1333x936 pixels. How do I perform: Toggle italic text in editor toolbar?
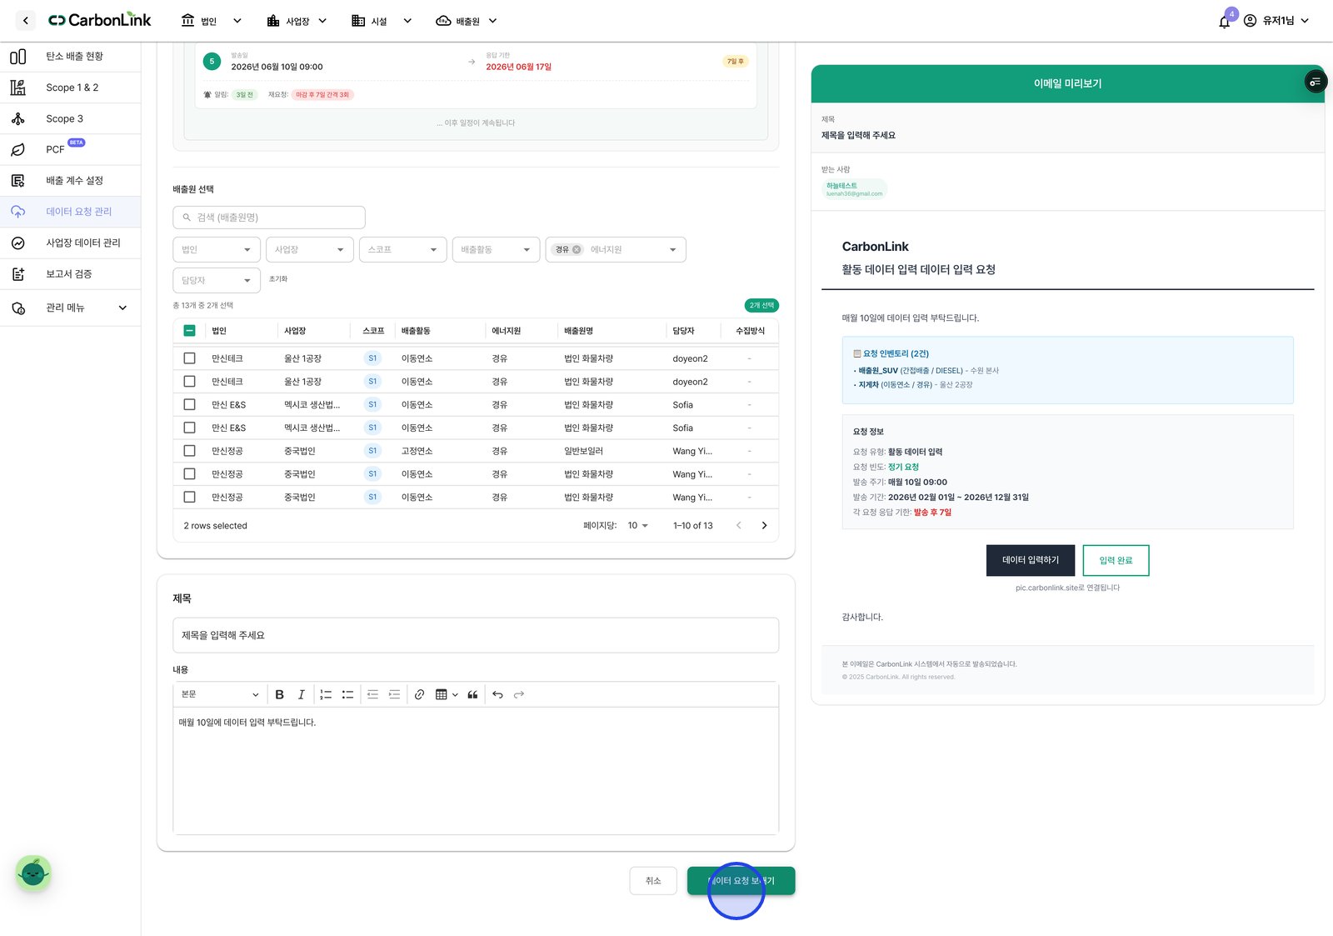coord(302,694)
